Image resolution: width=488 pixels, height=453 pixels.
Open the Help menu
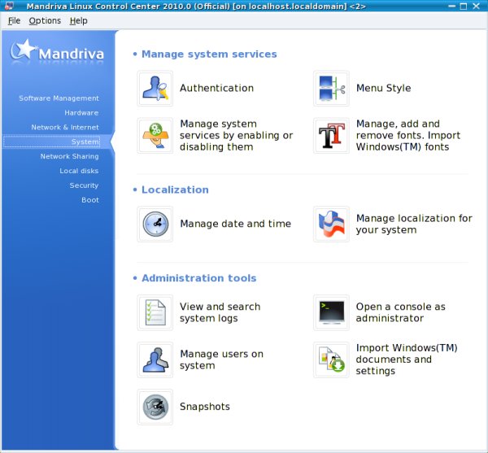[78, 20]
